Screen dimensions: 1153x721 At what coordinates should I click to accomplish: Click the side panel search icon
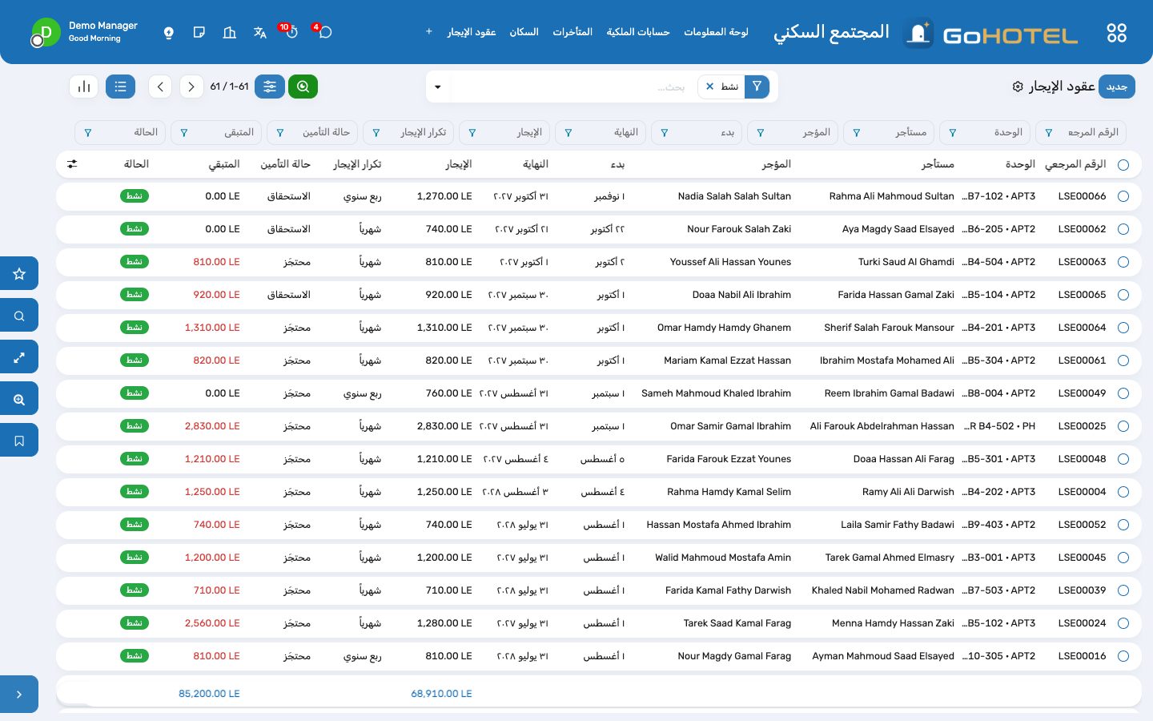click(x=19, y=316)
